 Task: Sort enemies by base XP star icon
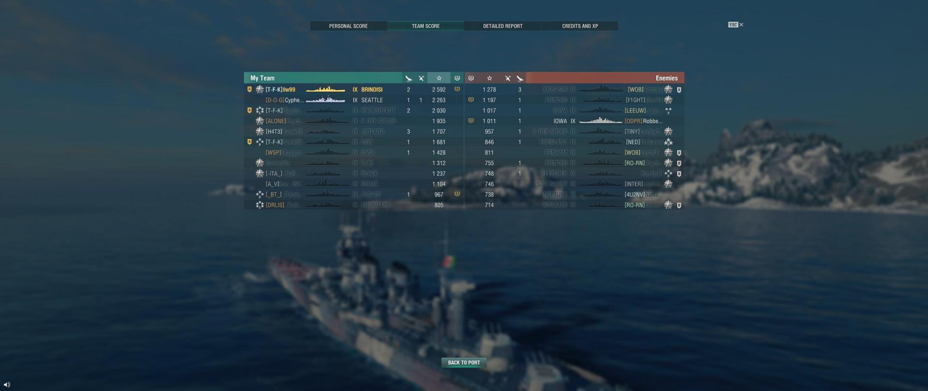point(489,78)
